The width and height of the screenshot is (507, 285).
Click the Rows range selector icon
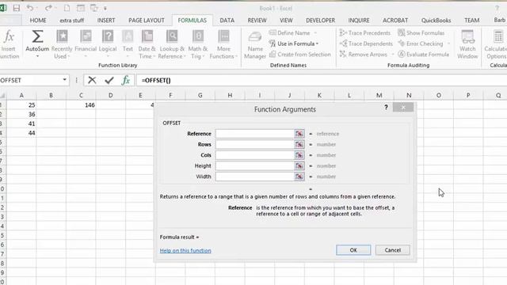(x=299, y=144)
